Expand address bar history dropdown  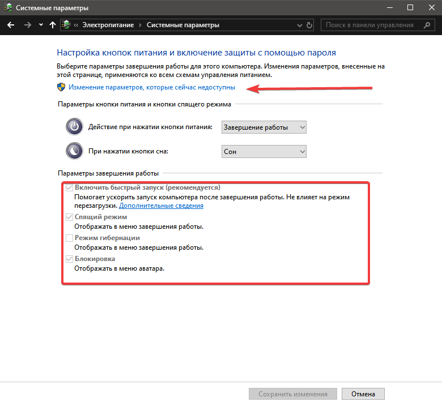(300, 25)
